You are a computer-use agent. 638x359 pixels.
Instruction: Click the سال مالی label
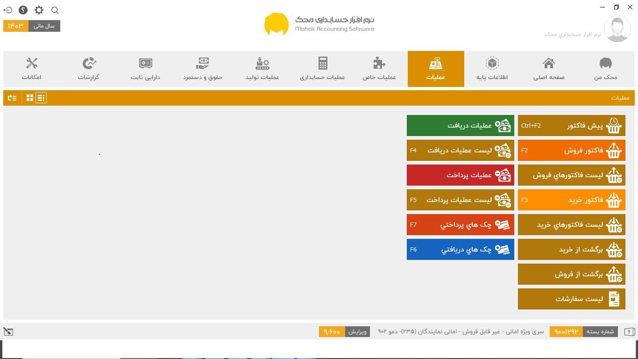click(x=44, y=26)
